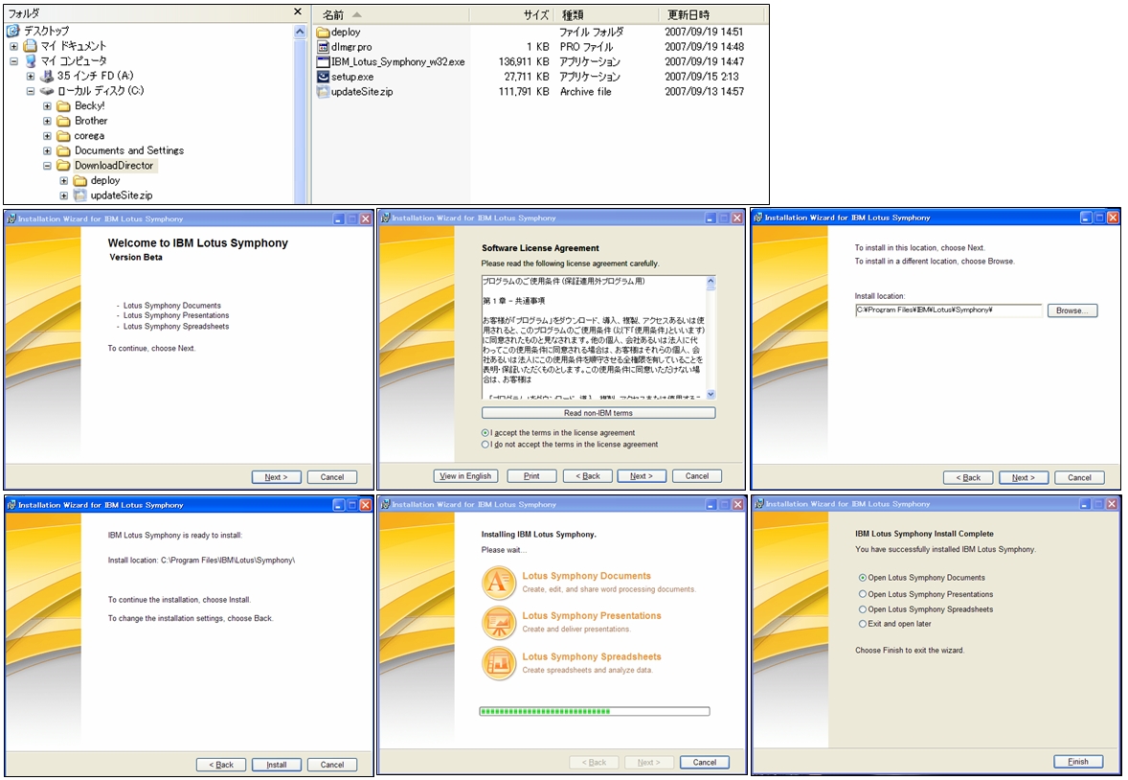Select "I accept the terms in the license agreement"
The height and width of the screenshot is (780, 1128).
(x=485, y=433)
